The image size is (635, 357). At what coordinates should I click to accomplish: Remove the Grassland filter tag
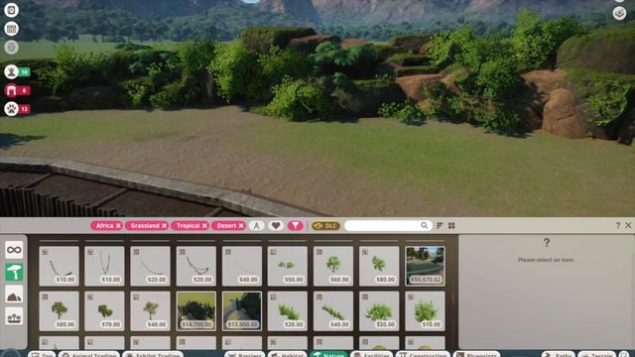pyautogui.click(x=164, y=226)
